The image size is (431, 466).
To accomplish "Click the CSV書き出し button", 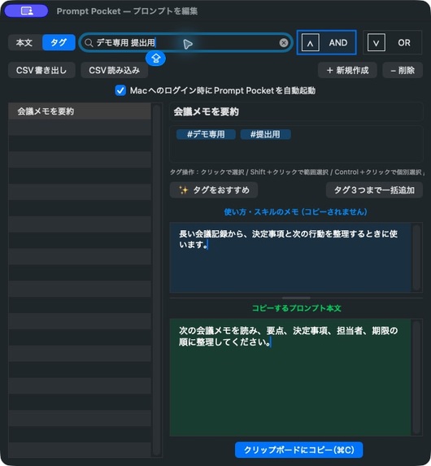I will pyautogui.click(x=41, y=71).
